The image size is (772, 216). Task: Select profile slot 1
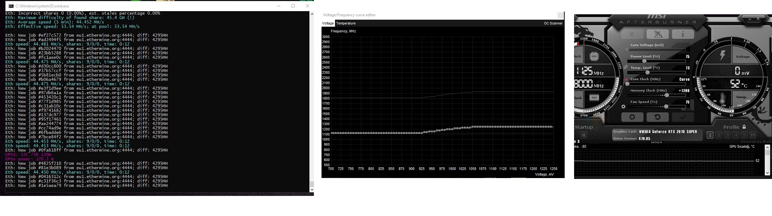point(710,135)
